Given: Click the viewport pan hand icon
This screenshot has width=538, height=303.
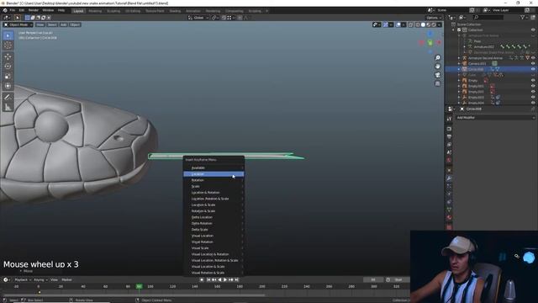Looking at the screenshot, I should click(x=437, y=66).
